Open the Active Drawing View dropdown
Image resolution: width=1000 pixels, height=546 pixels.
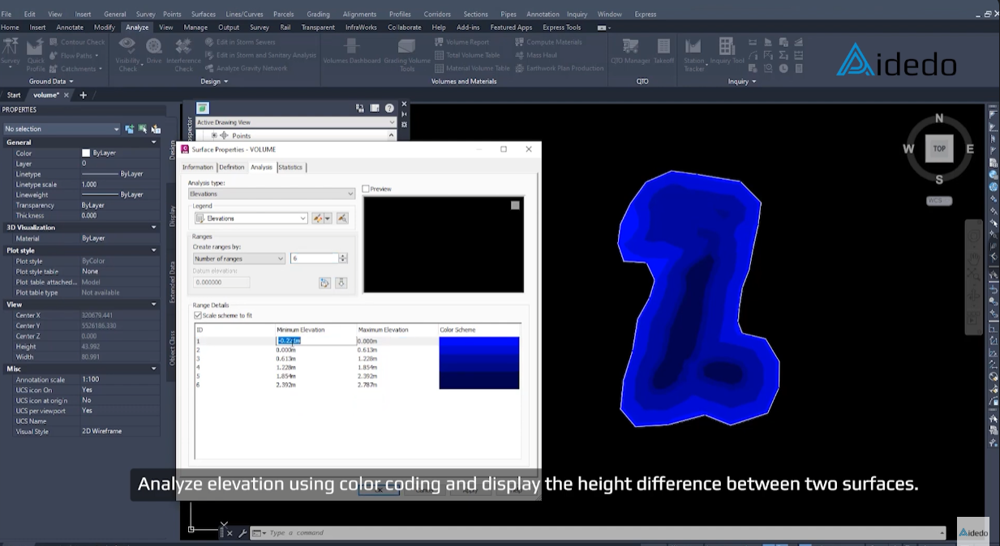click(296, 122)
